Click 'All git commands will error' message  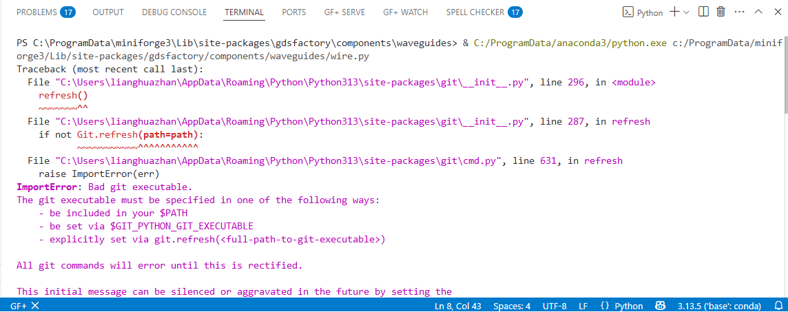tap(159, 265)
